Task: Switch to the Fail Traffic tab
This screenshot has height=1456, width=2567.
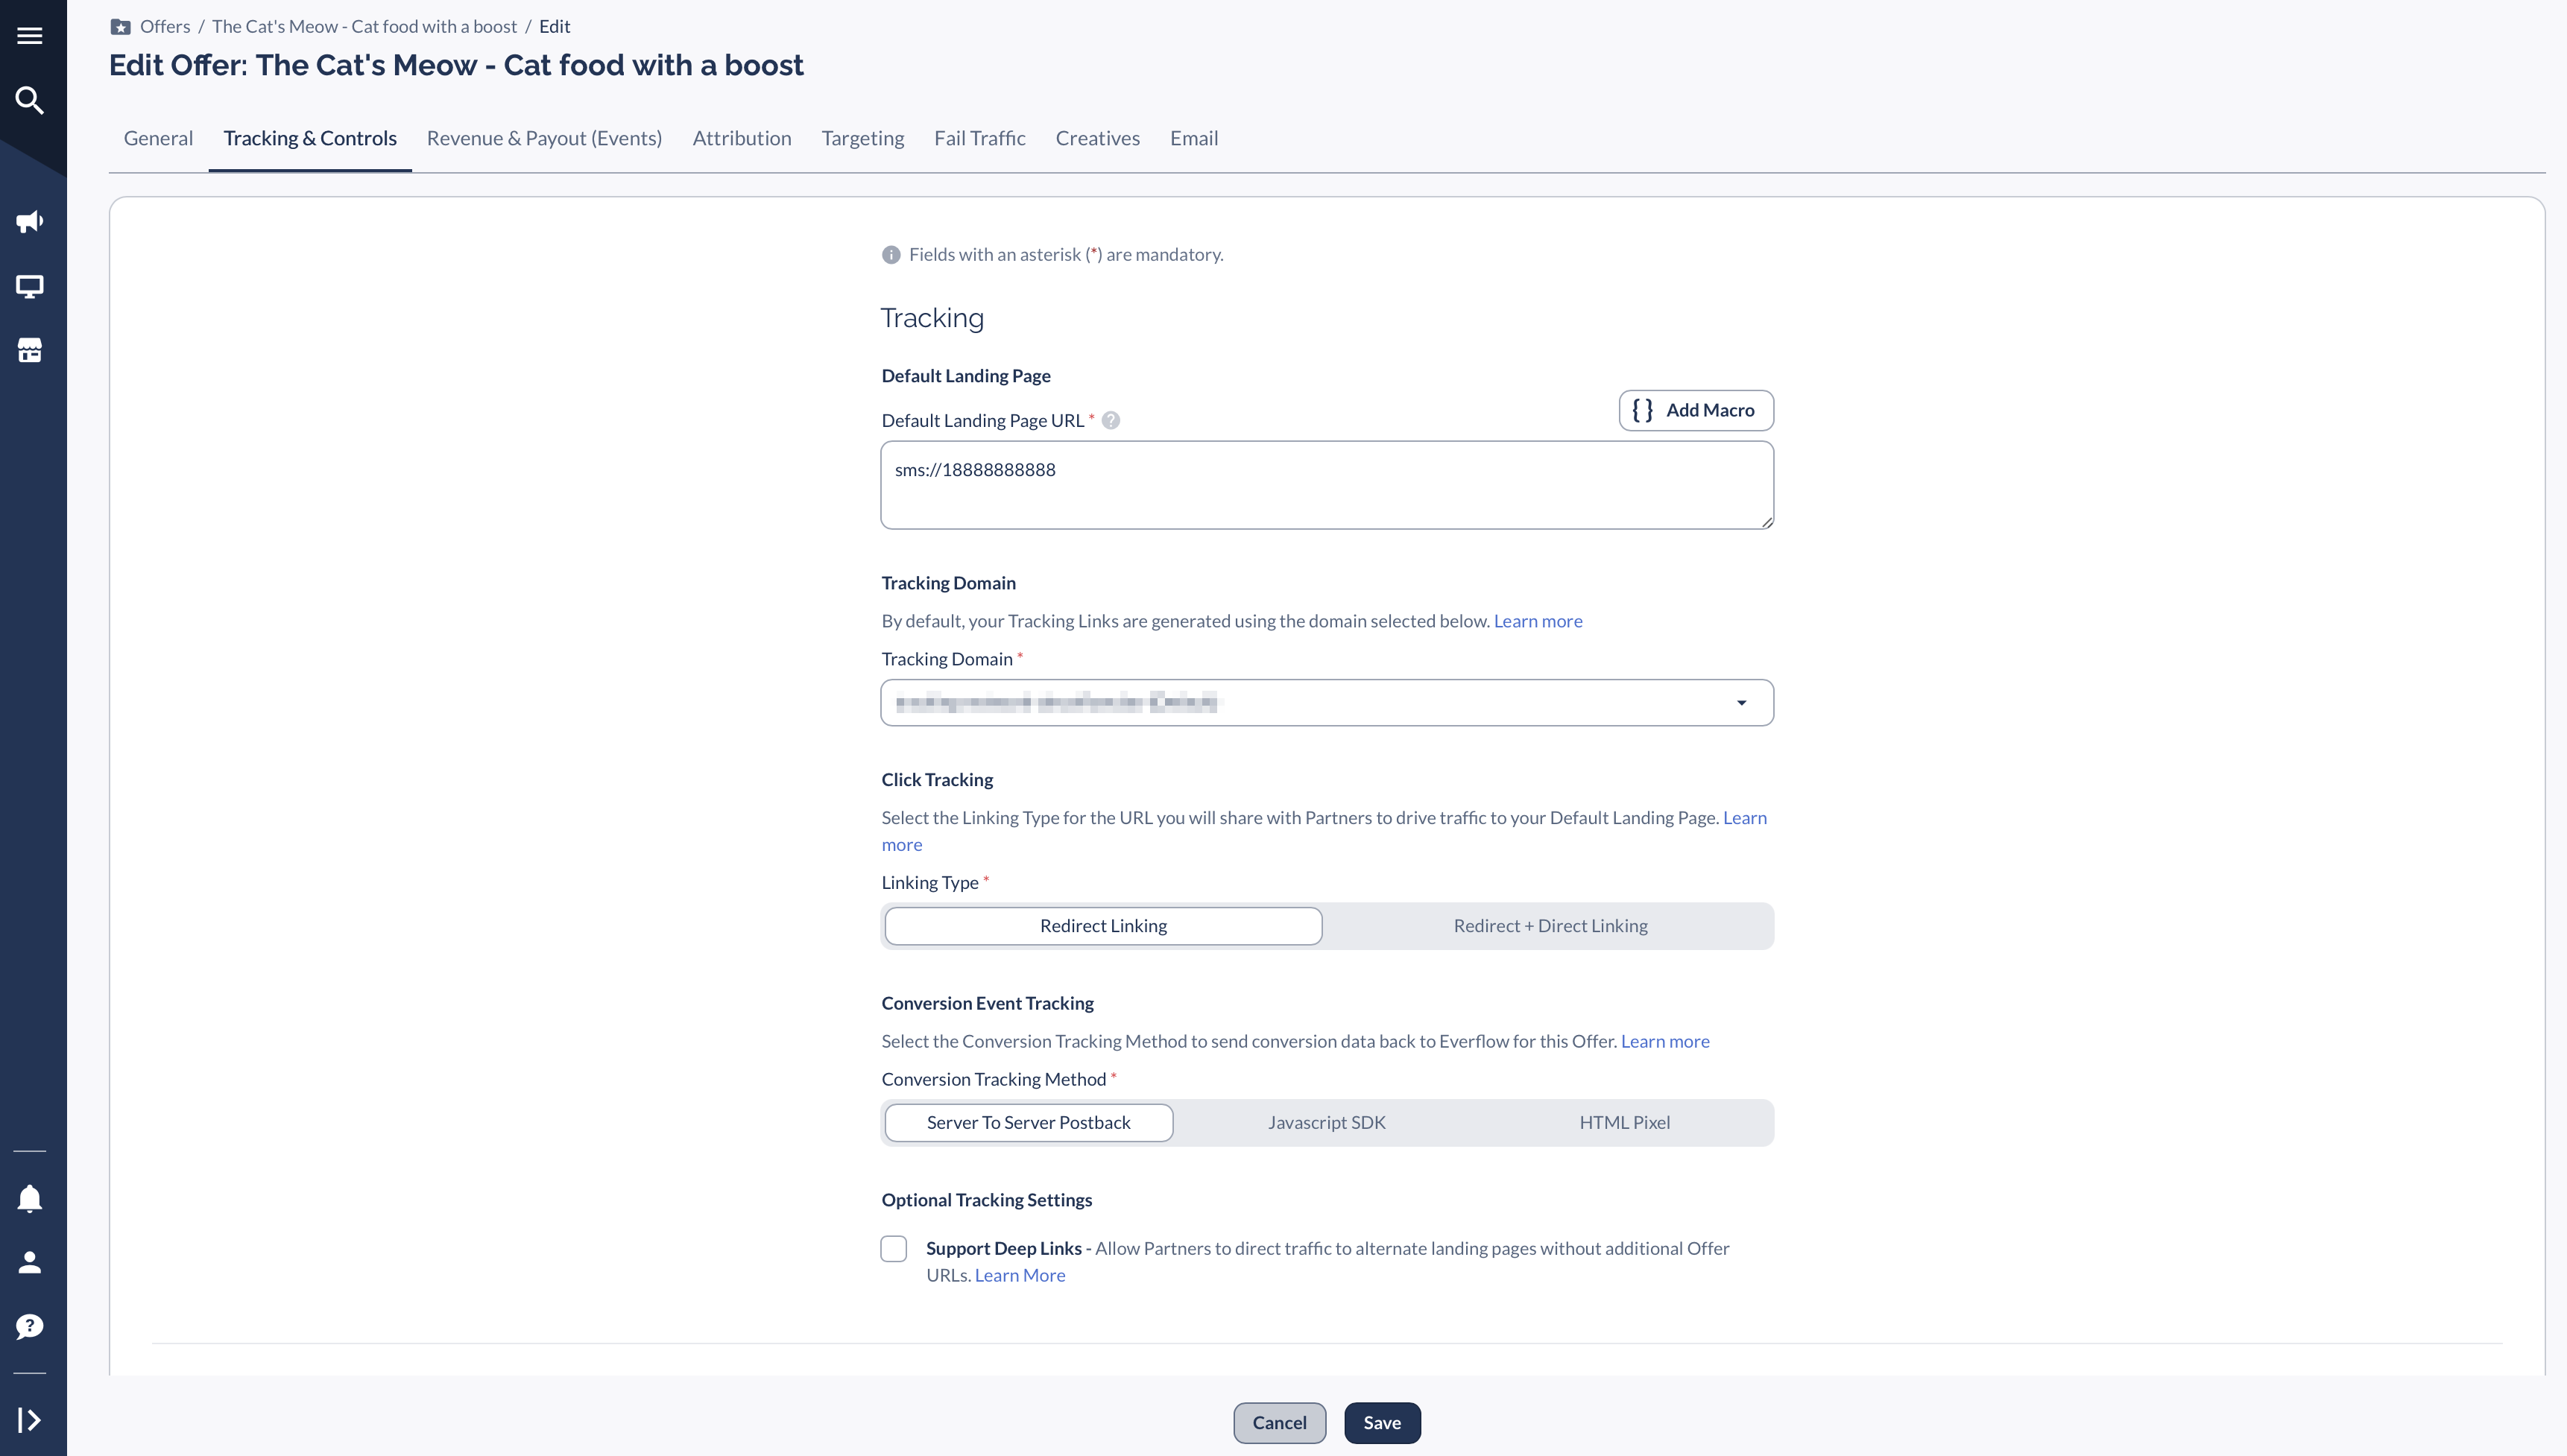Action: click(980, 138)
